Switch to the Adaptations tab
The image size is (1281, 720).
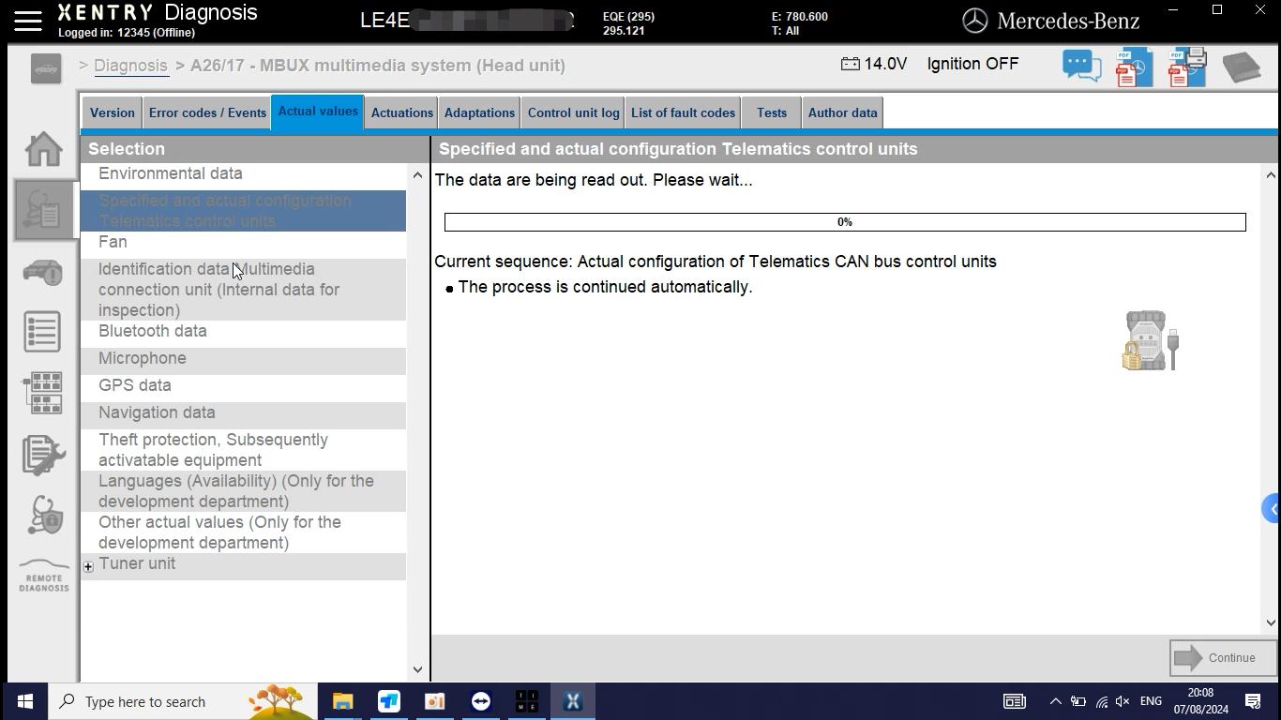(x=479, y=112)
